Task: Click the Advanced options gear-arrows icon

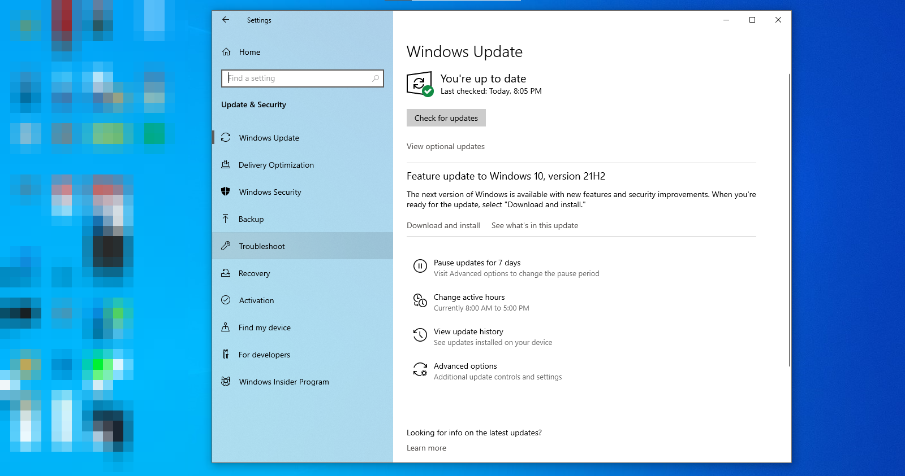Action: 420,370
